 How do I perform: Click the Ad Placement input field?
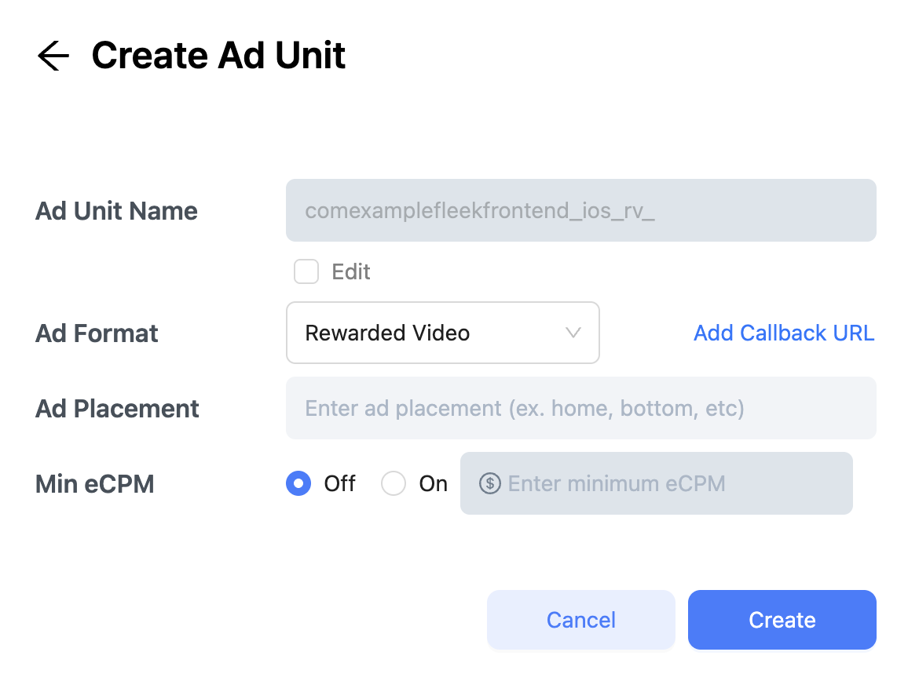point(580,408)
